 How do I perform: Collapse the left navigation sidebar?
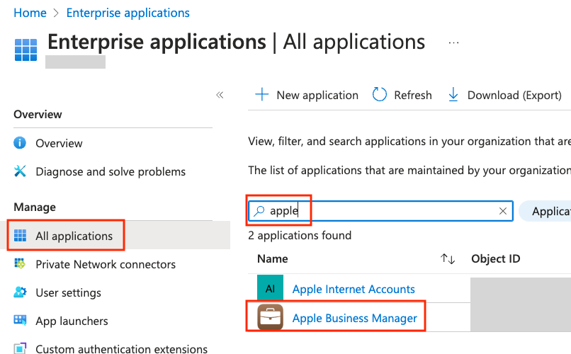click(x=220, y=95)
